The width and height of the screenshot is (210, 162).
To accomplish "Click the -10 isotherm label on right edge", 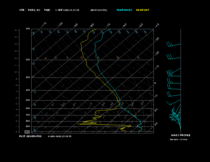I will coord(157,67).
